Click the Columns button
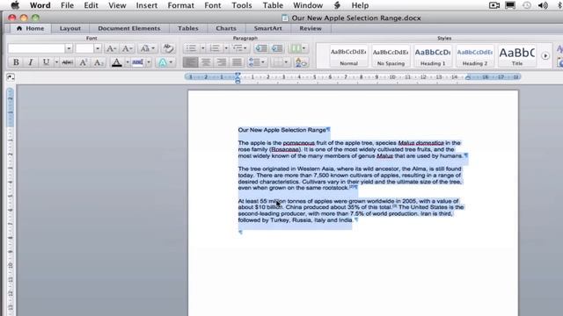563x316 pixels. (x=296, y=48)
